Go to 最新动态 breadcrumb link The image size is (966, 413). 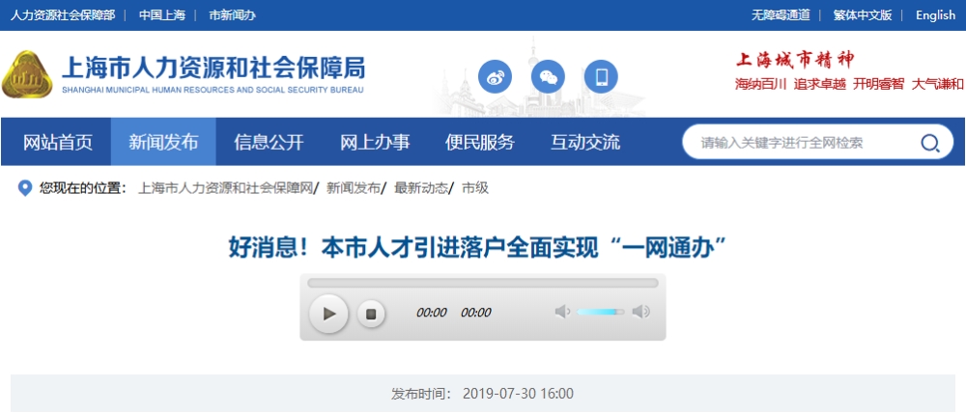coord(421,188)
